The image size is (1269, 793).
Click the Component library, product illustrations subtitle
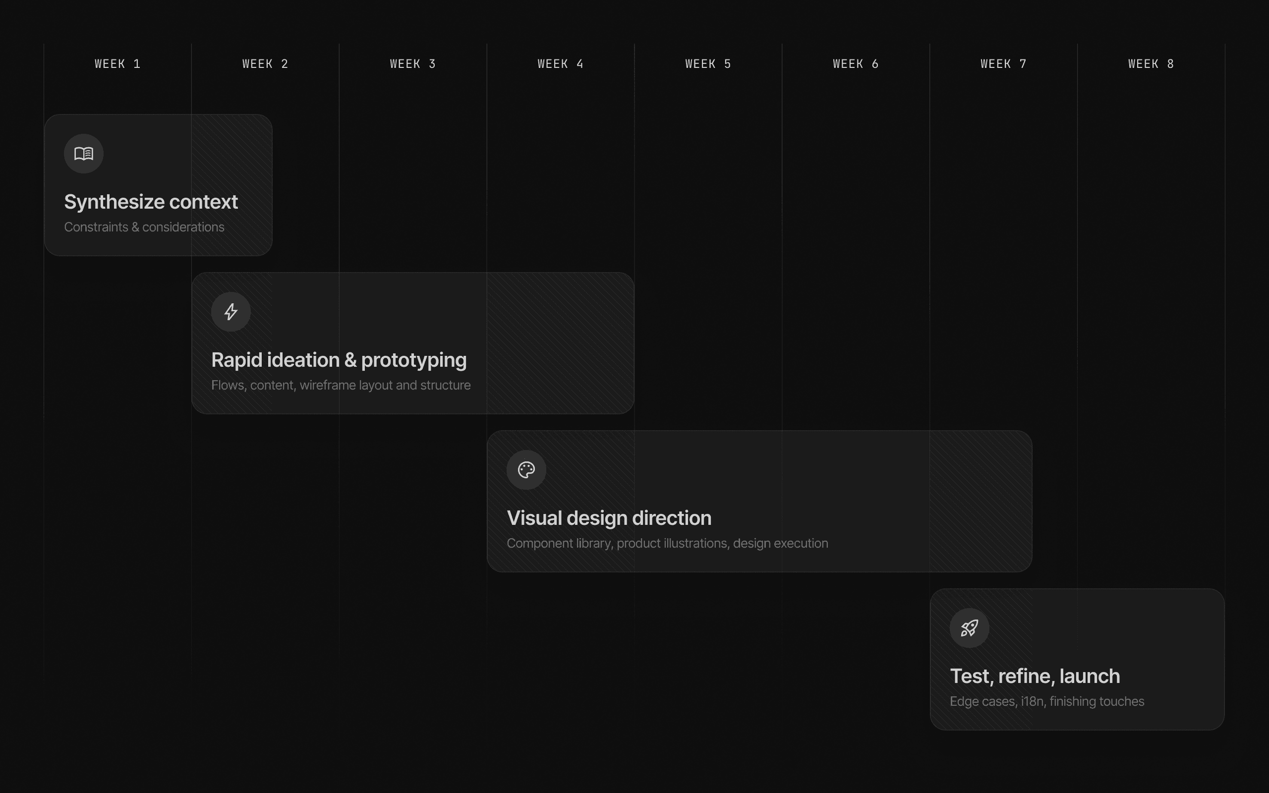click(667, 543)
